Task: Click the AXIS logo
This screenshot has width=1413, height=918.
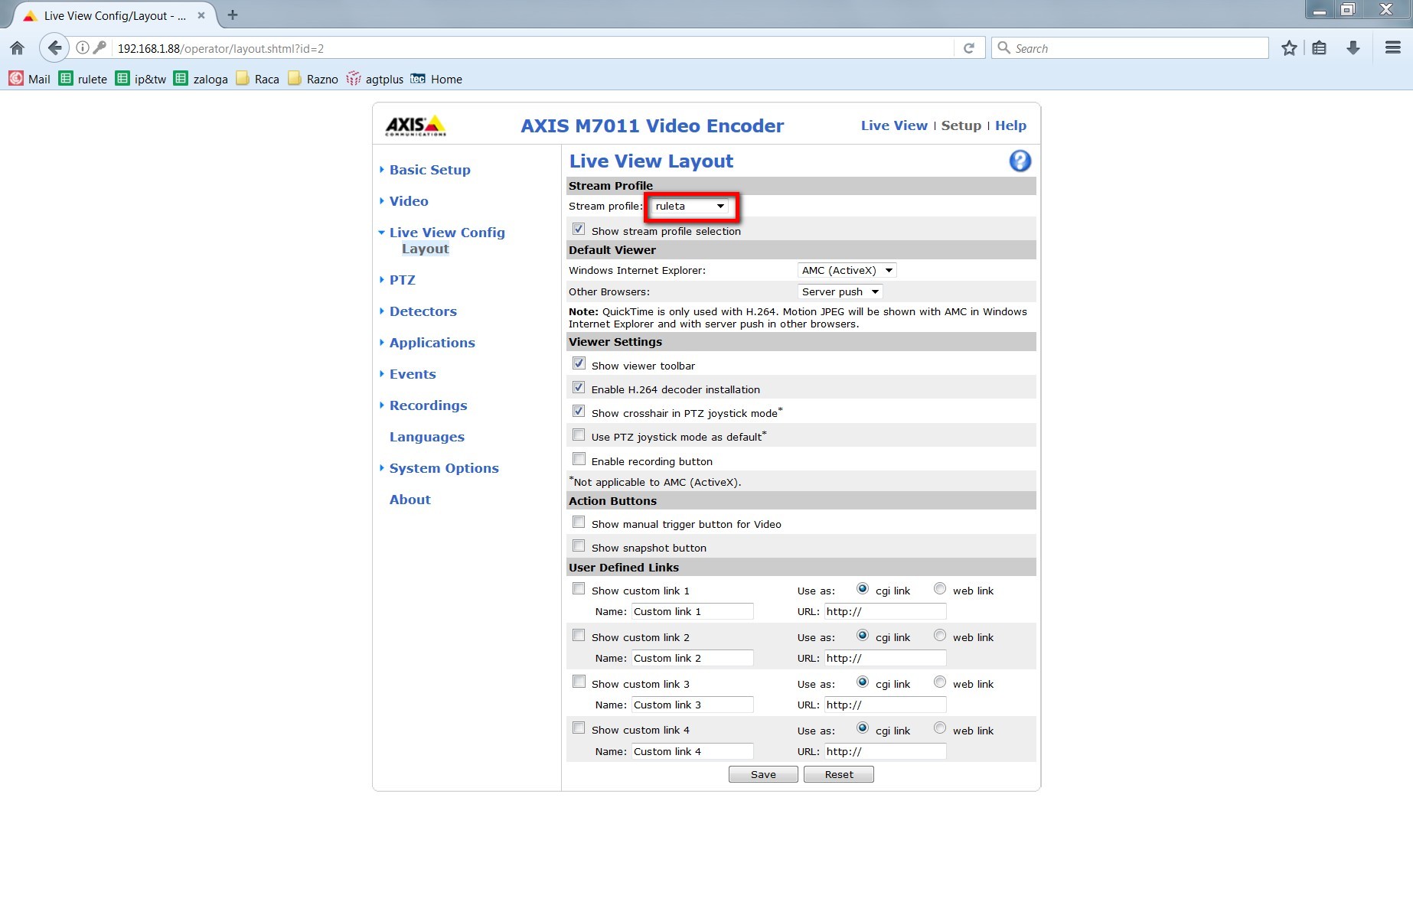Action: 416,125
